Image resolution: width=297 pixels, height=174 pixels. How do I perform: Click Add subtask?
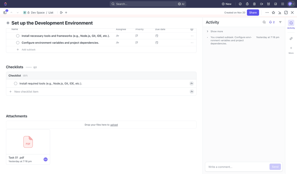(x=29, y=50)
